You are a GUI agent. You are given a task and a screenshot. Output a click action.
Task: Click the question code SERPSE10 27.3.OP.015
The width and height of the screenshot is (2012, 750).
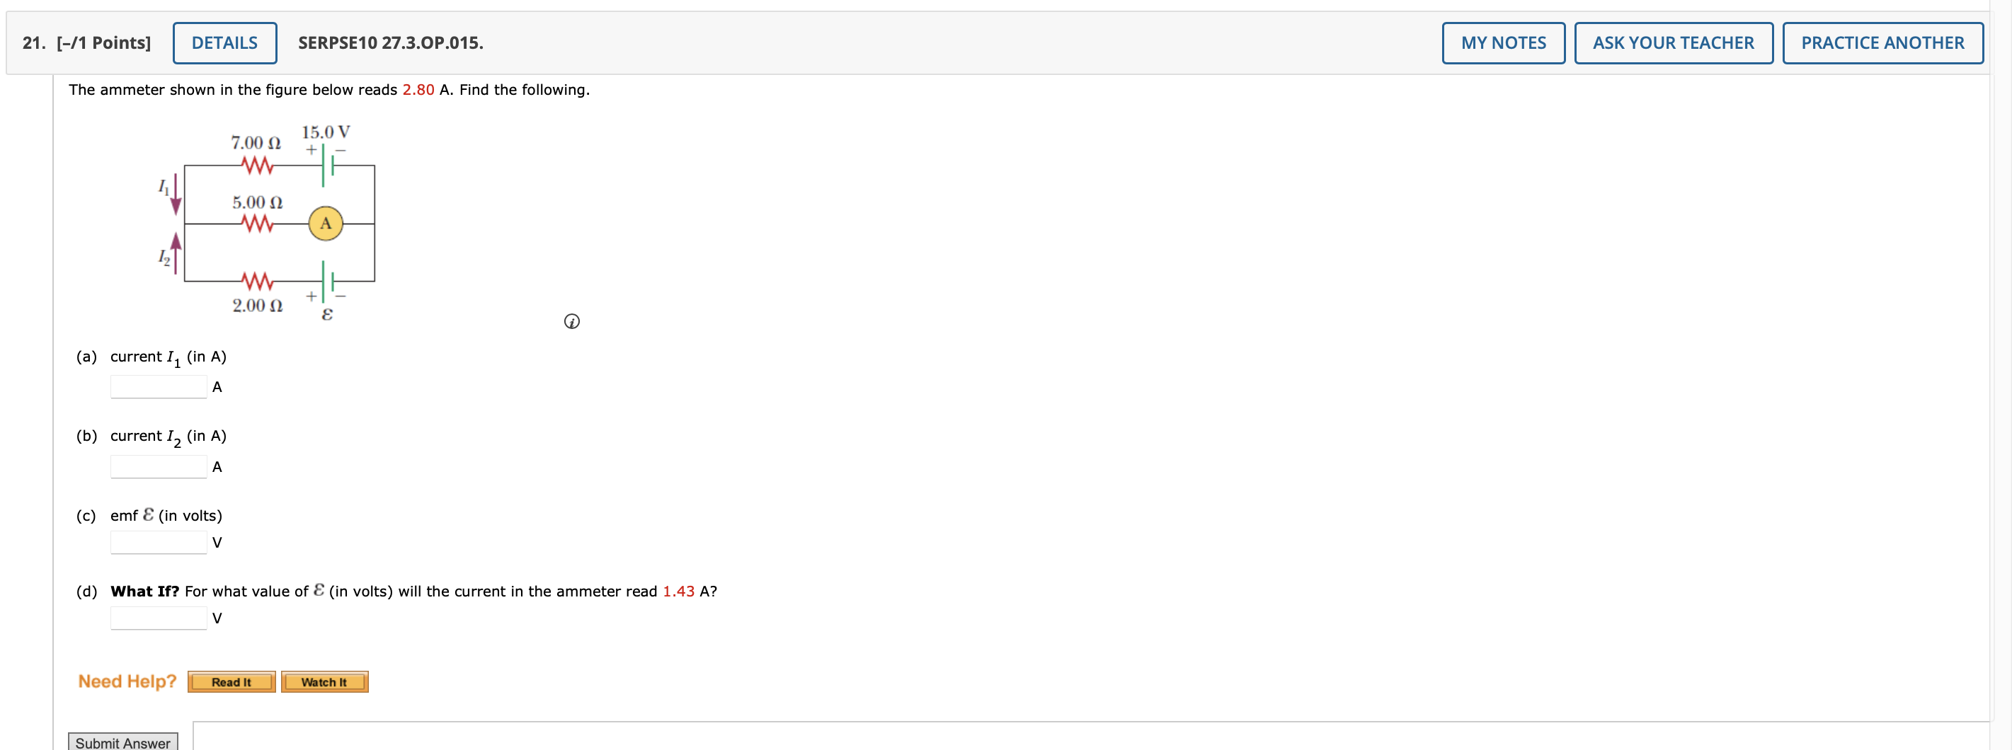391,43
